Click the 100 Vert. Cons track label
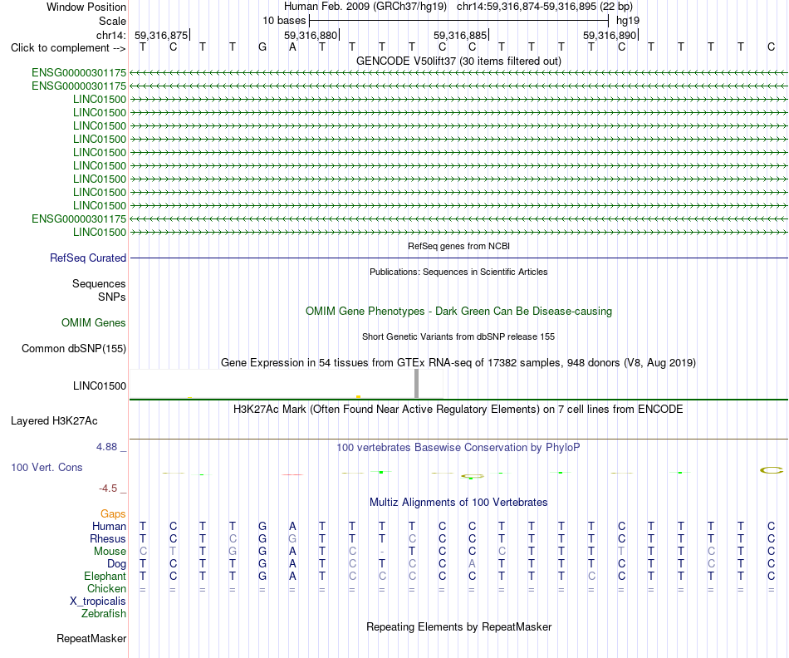789x658 pixels. coord(47,467)
